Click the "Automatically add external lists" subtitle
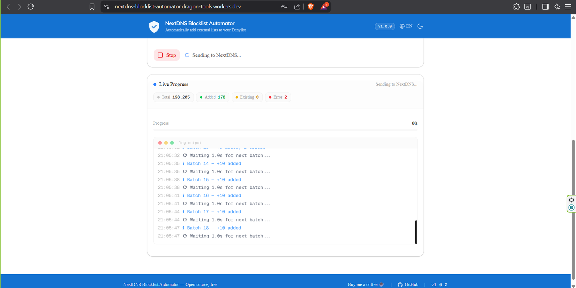 205,30
